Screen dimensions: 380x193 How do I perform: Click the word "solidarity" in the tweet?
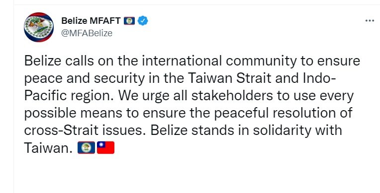click(282, 130)
